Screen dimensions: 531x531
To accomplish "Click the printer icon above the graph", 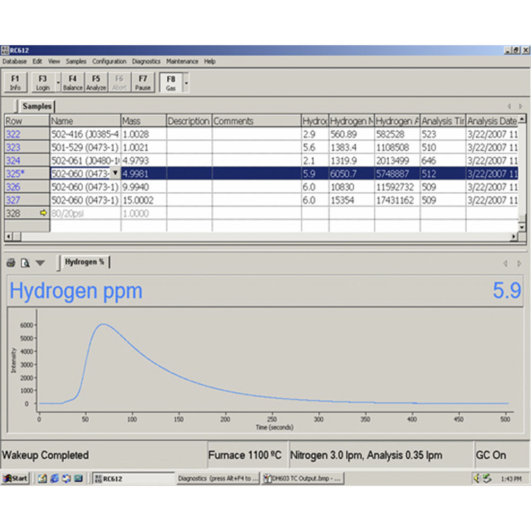I will [x=11, y=263].
